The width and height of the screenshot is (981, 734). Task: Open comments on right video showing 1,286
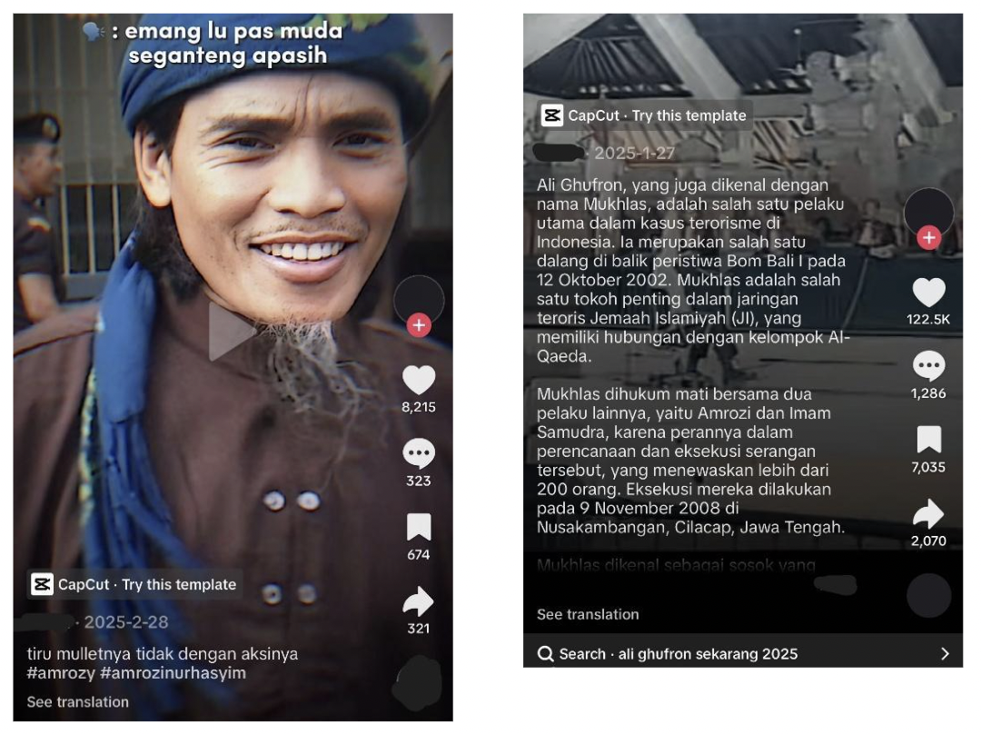929,365
